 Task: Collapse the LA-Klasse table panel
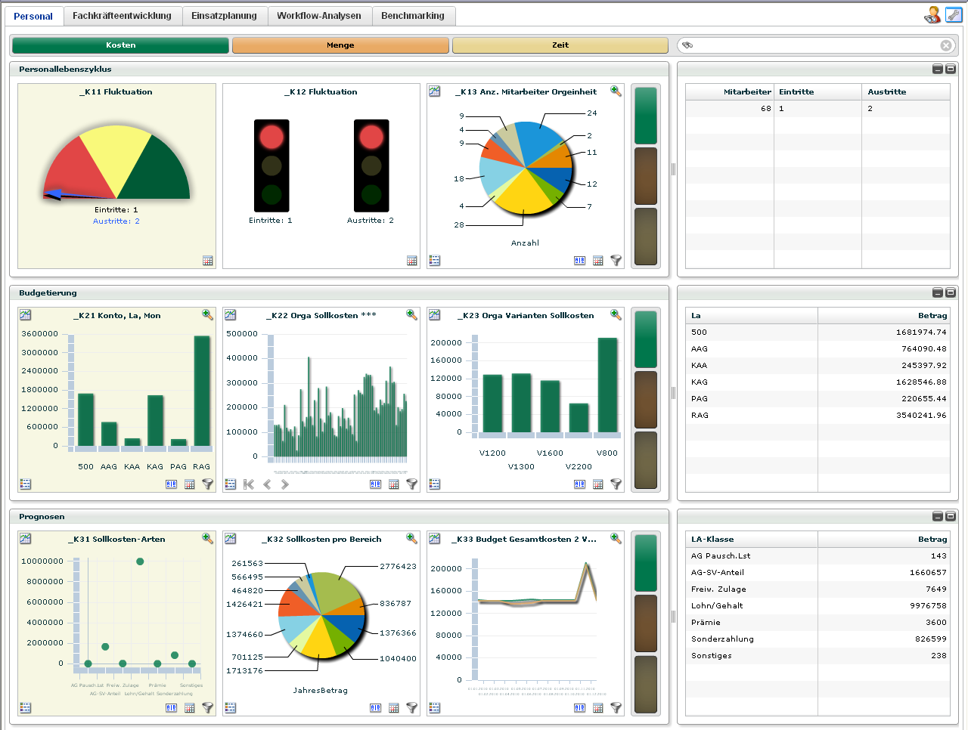coord(937,516)
